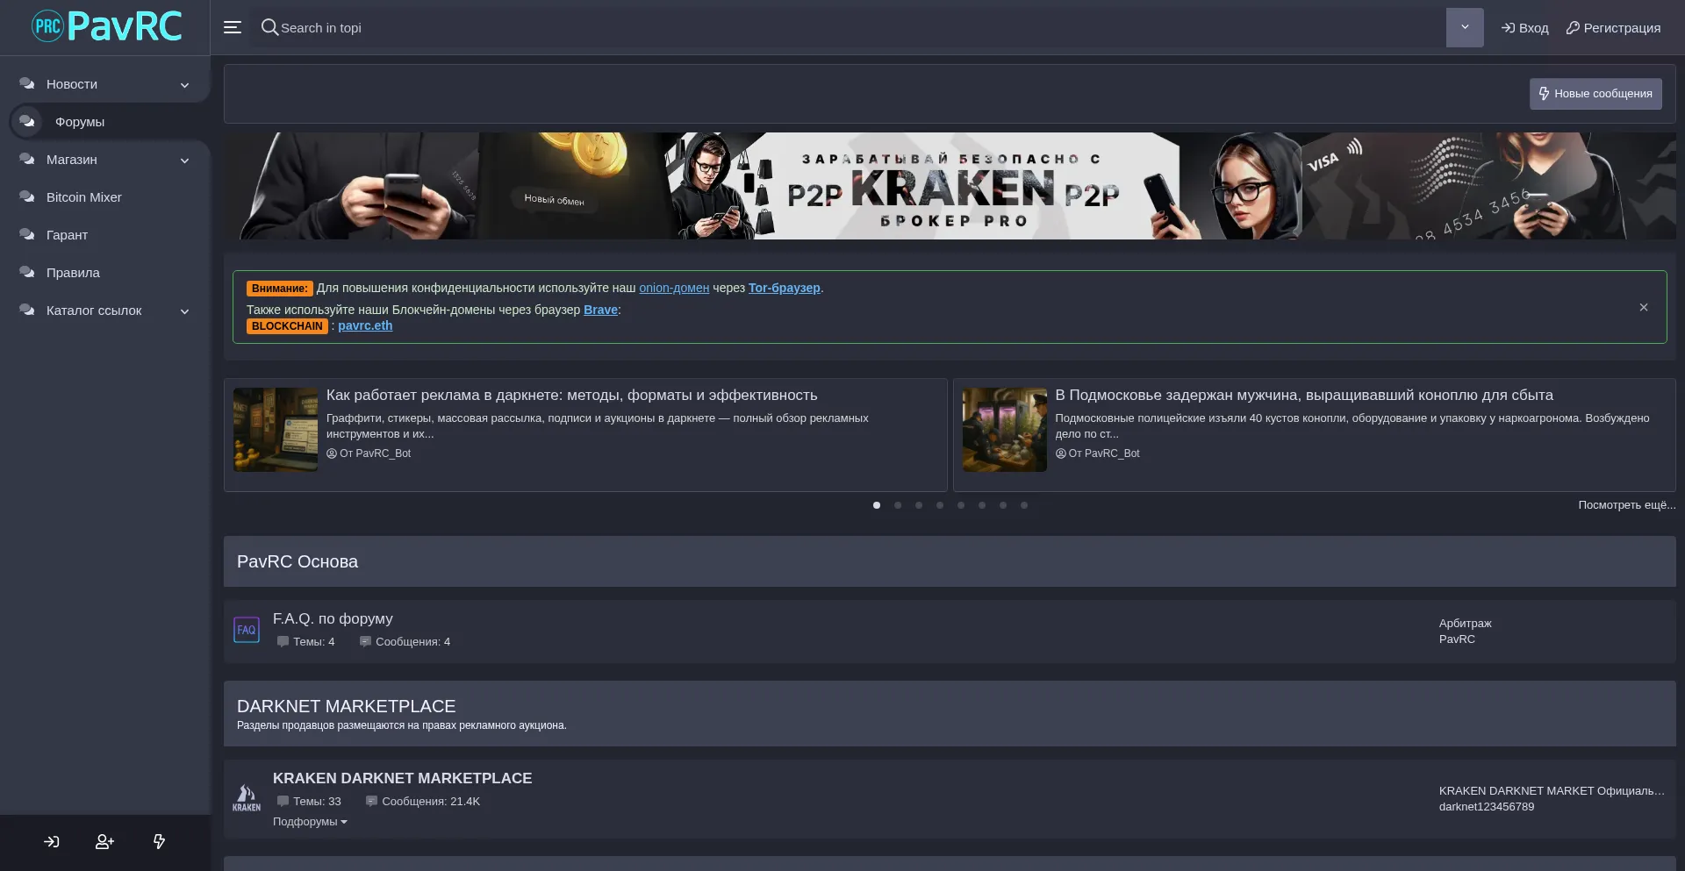Screen dimensions: 1685x871
Task: Click the KRAKEN forum logo icon
Action: click(x=247, y=798)
